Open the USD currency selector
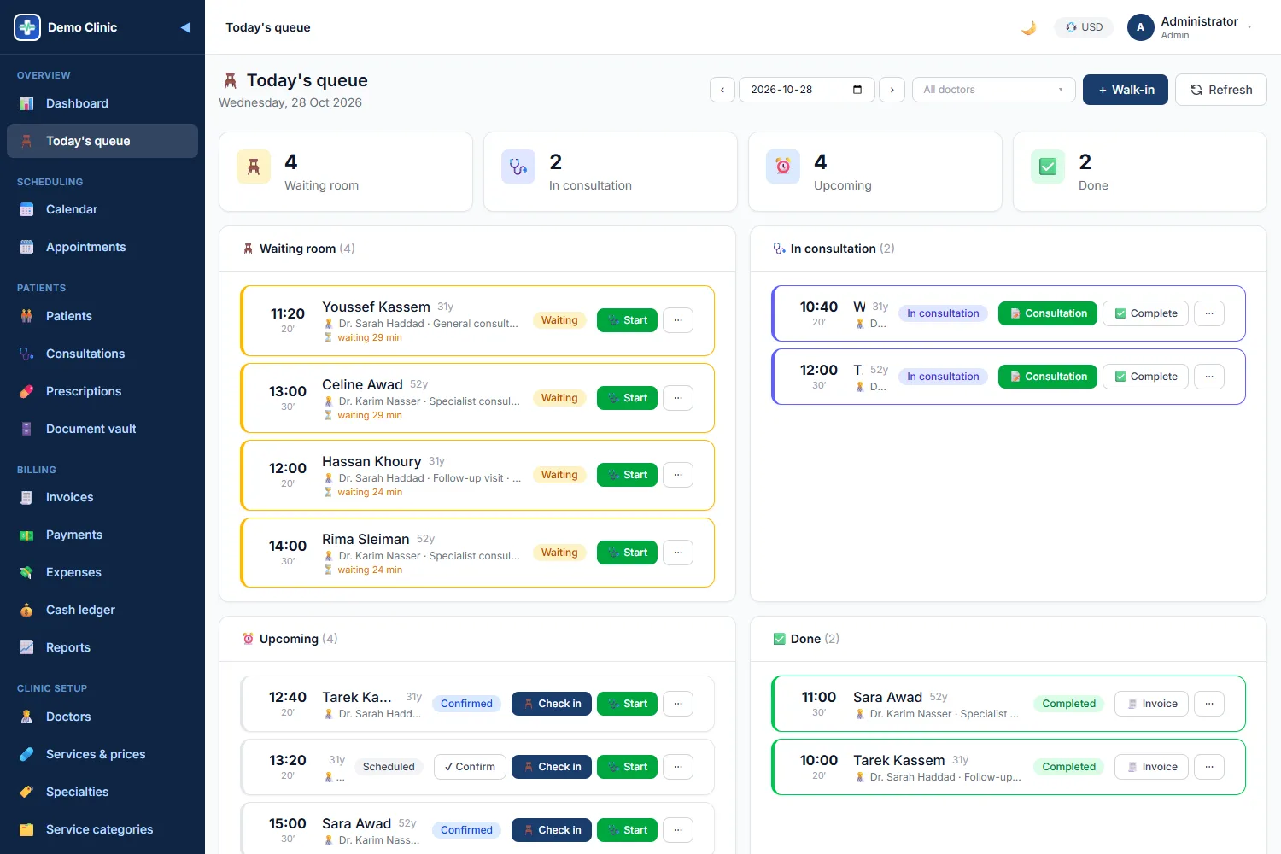Image resolution: width=1281 pixels, height=854 pixels. coord(1084,27)
